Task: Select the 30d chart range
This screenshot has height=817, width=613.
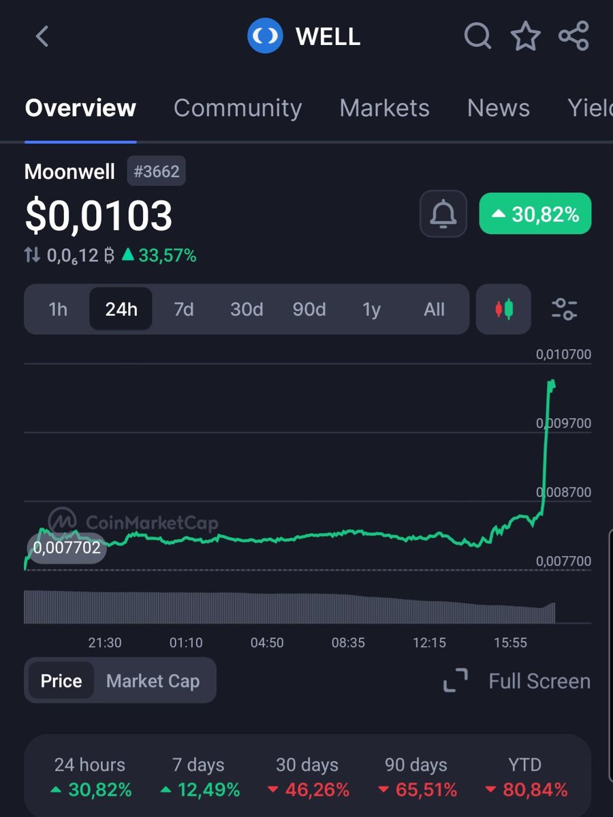Action: coord(247,310)
